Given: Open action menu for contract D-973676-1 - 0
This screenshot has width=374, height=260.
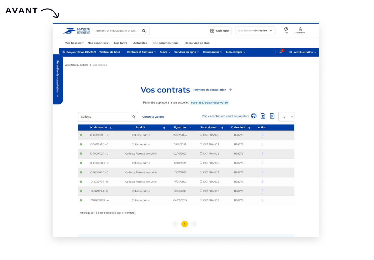Looking at the screenshot, I should (262, 182).
